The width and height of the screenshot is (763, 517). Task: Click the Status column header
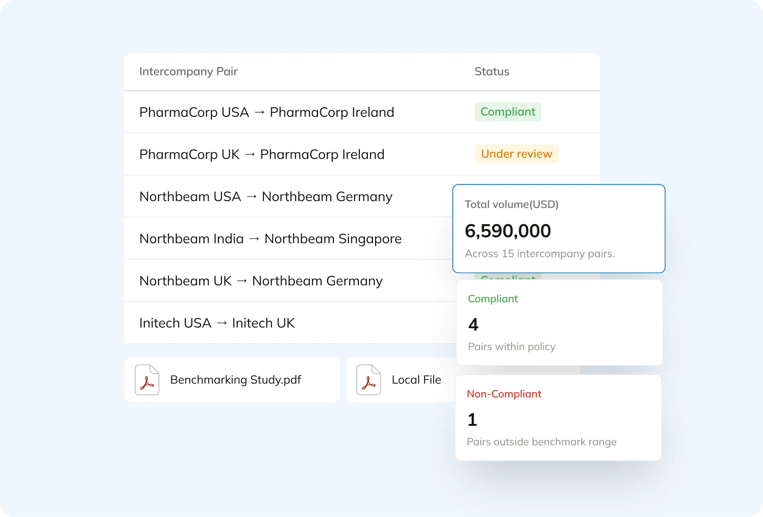(x=491, y=71)
